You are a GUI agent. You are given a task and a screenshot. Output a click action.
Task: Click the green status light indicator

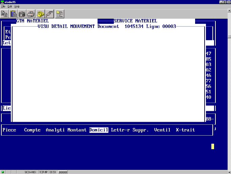3,172
